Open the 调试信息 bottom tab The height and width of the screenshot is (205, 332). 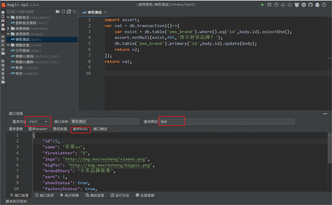coord(95,195)
